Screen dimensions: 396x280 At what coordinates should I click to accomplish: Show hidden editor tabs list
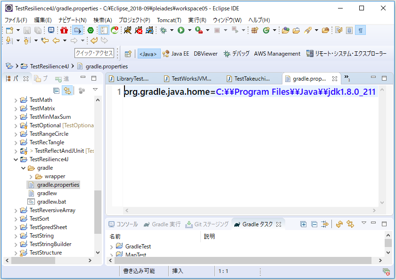click(x=347, y=77)
